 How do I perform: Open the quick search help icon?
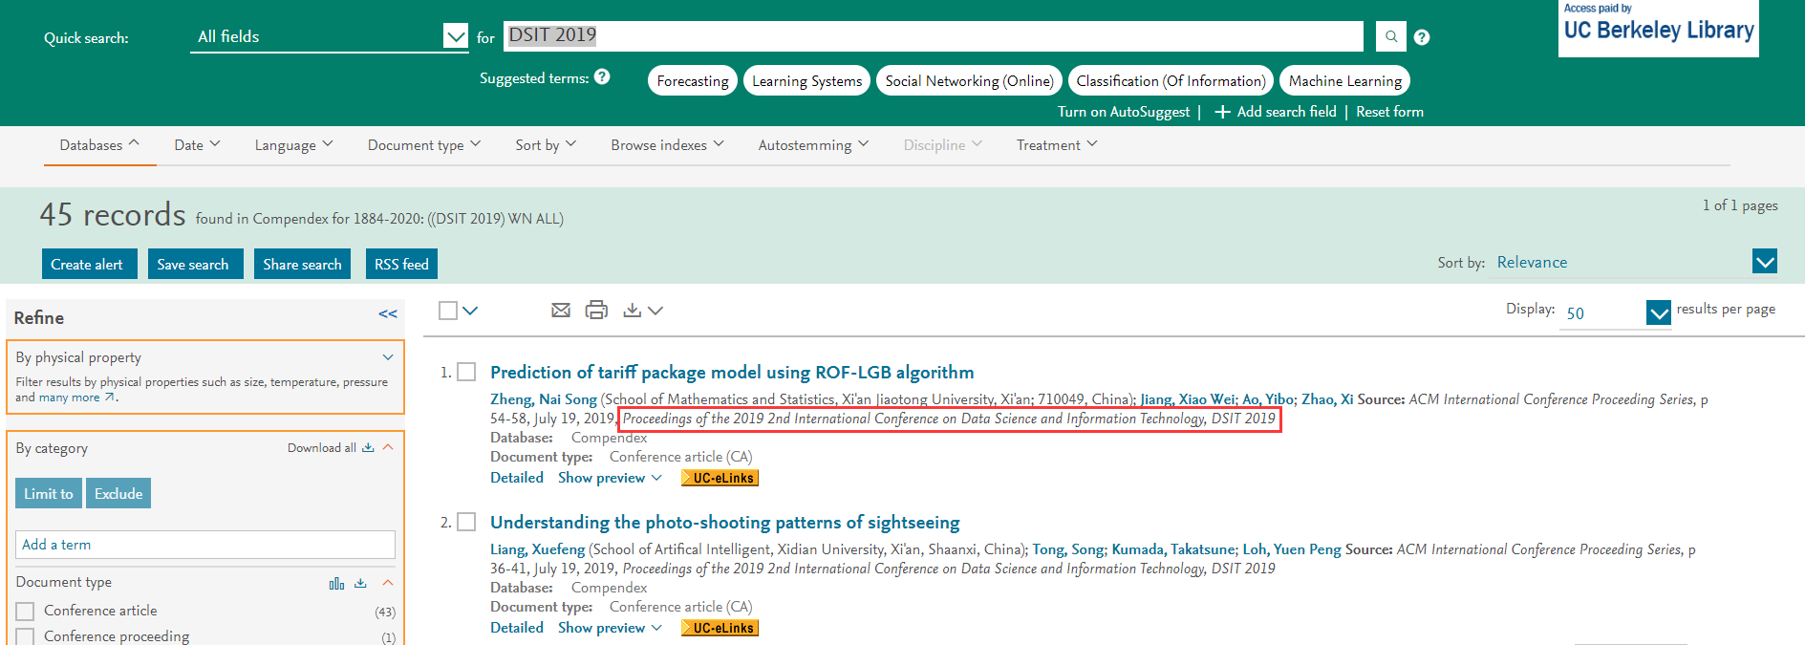(1422, 37)
